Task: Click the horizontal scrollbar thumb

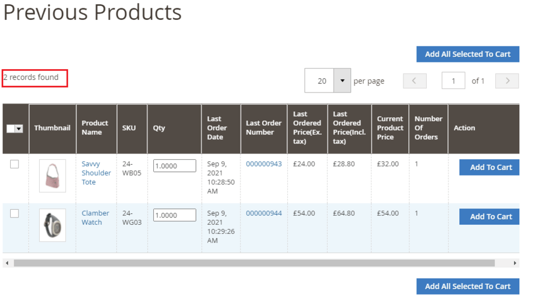Action: (x=254, y=263)
